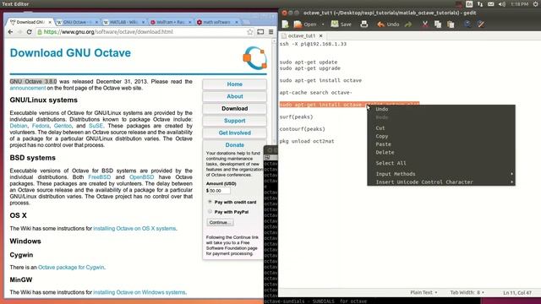The image size is (541, 304).
Task: Open the OpenBSD link
Action: point(141,176)
